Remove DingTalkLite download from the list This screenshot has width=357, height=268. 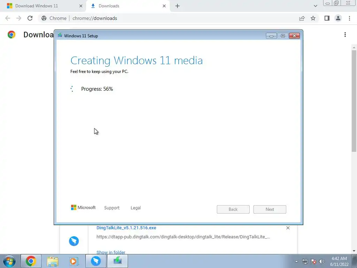coord(288,228)
